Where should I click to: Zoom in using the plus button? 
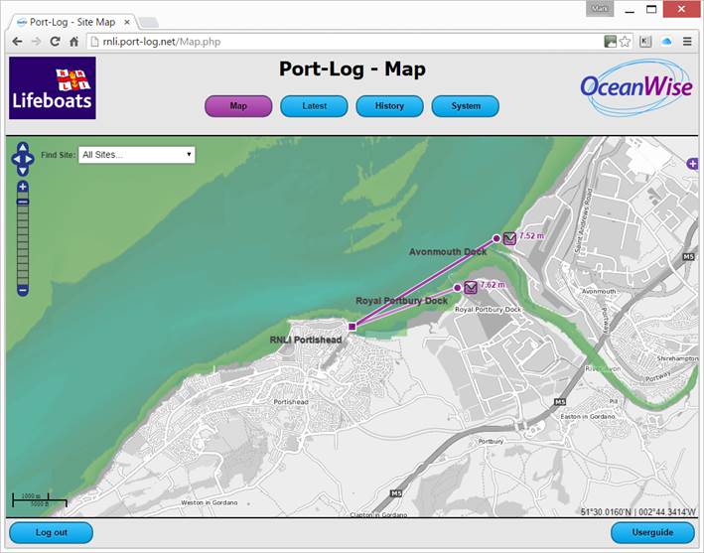[23, 187]
